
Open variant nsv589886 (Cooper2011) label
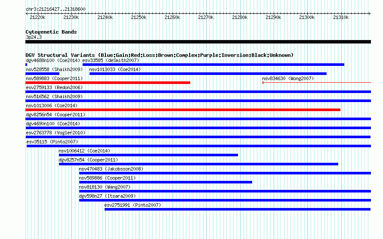click(x=107, y=178)
